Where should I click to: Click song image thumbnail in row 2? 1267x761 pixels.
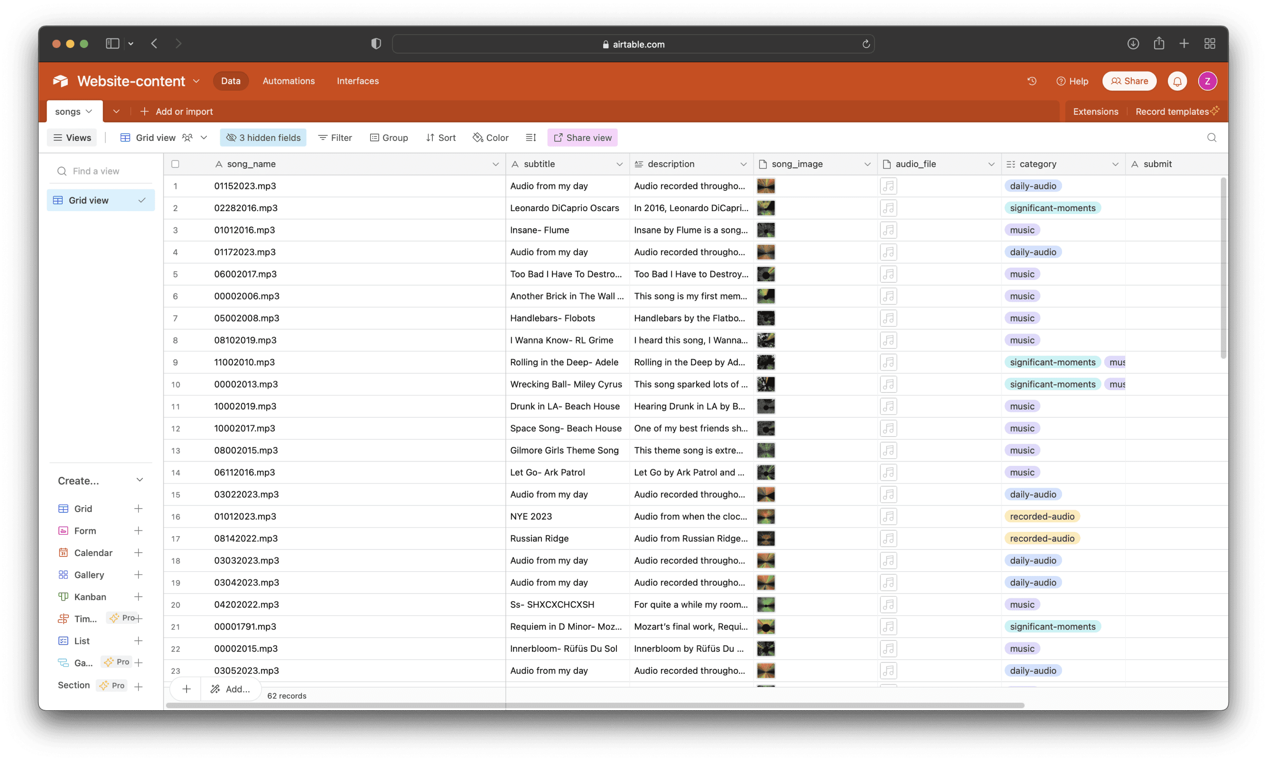pos(765,208)
